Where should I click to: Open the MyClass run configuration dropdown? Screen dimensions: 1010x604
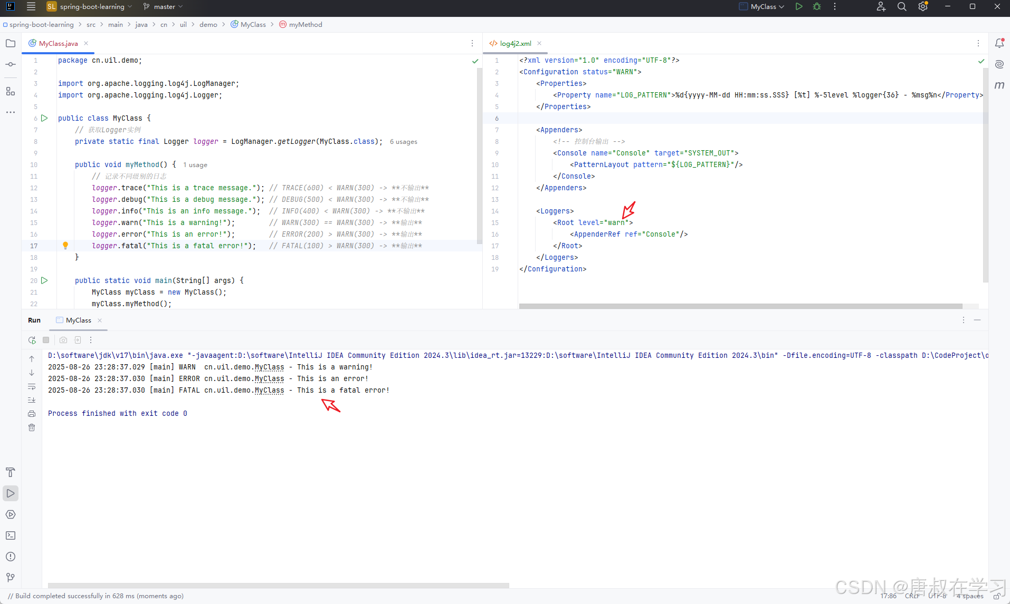(761, 7)
